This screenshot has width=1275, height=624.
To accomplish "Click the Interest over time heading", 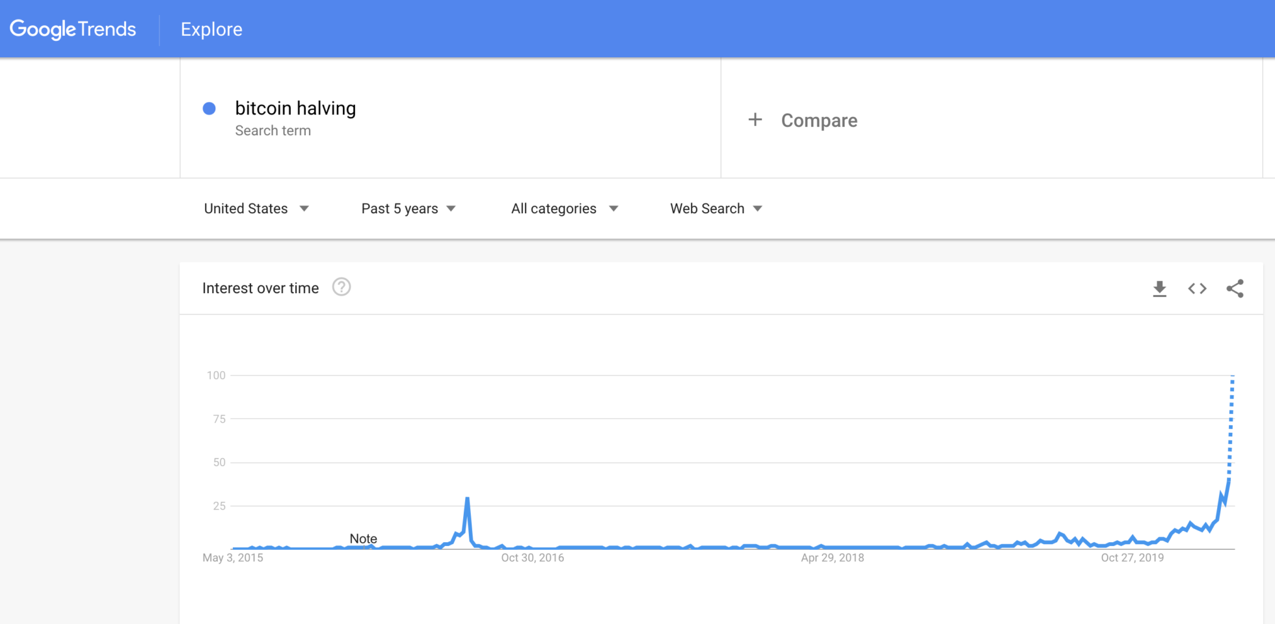I will pos(260,288).
